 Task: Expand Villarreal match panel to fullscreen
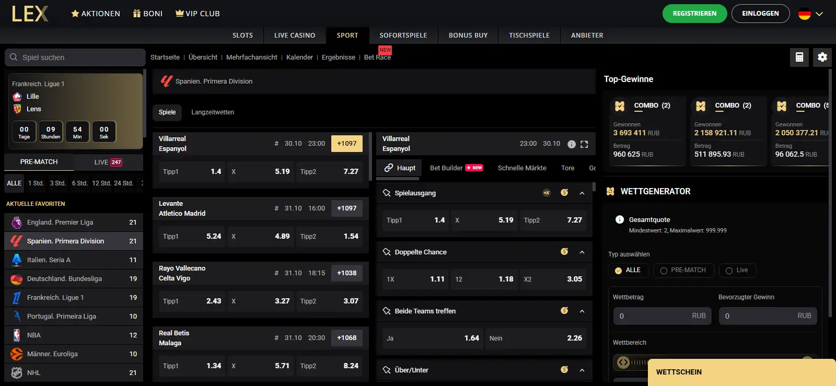(x=584, y=144)
